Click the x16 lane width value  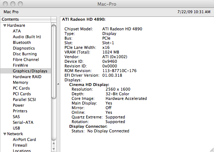(106, 47)
